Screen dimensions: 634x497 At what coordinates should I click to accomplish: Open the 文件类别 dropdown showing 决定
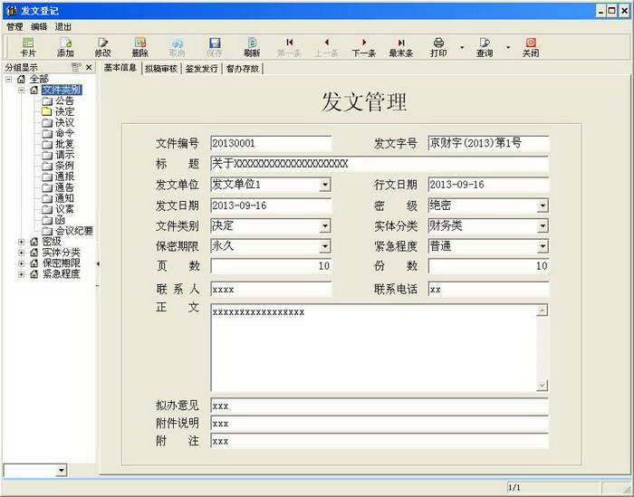pyautogui.click(x=324, y=226)
